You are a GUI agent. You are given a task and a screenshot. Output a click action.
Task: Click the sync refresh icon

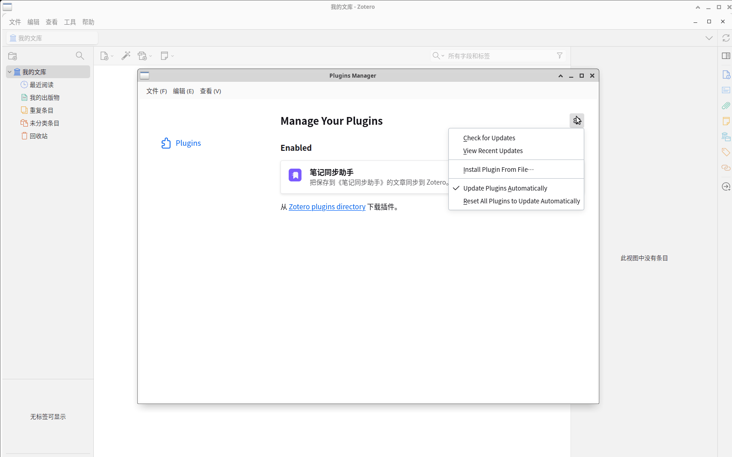pyautogui.click(x=726, y=38)
